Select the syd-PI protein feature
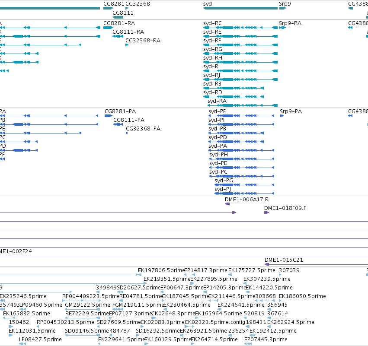This screenshot has width=368, height=346. point(241,124)
